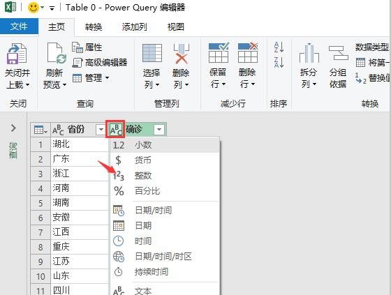Click the 选择列 table icon
The height and width of the screenshot is (295, 391).
pyautogui.click(x=152, y=53)
